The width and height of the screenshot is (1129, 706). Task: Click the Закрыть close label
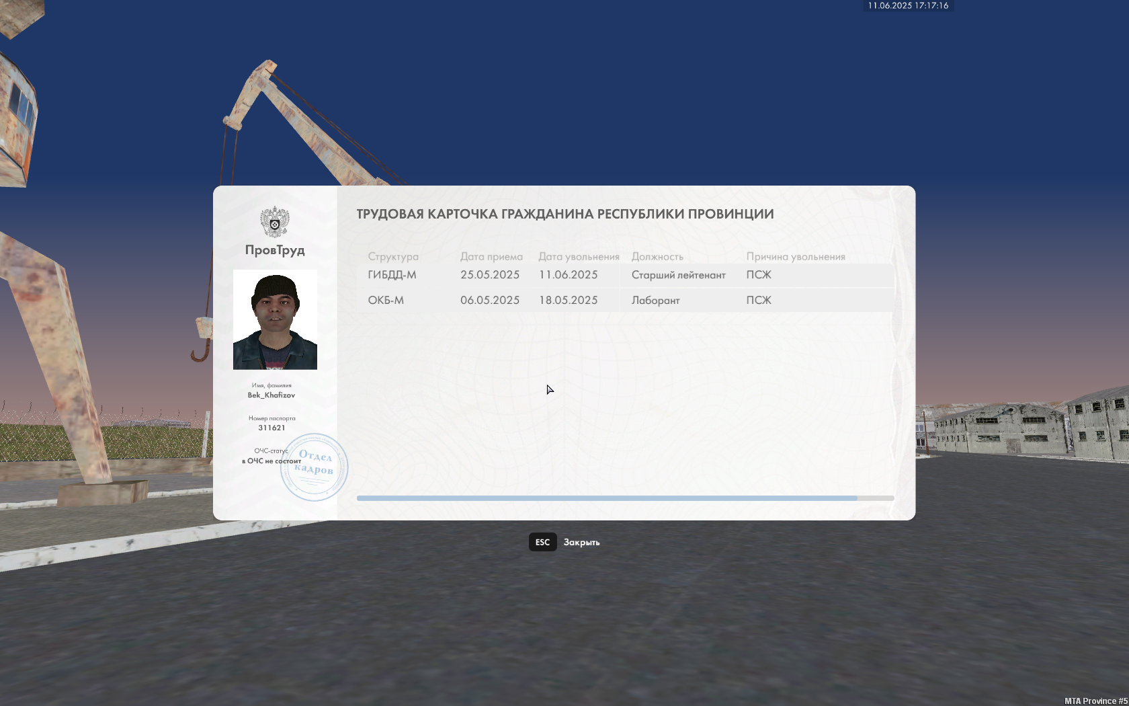581,542
